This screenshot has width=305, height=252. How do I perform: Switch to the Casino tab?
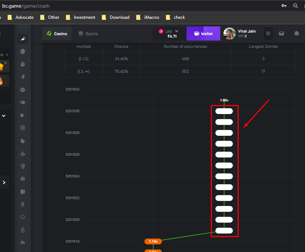(x=57, y=34)
